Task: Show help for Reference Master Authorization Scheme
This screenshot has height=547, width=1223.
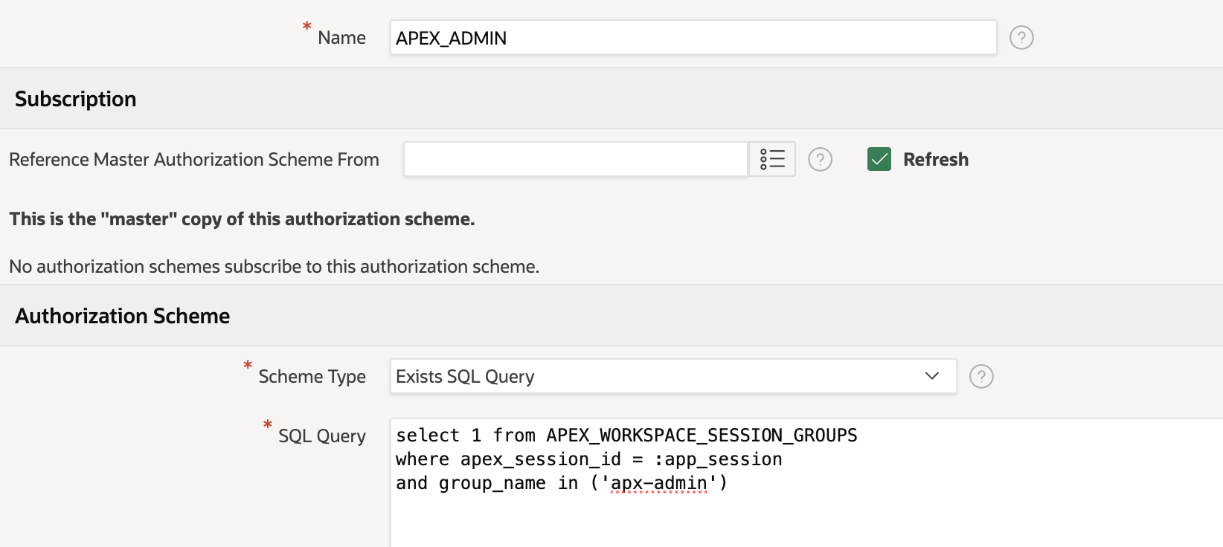Action: (820, 159)
